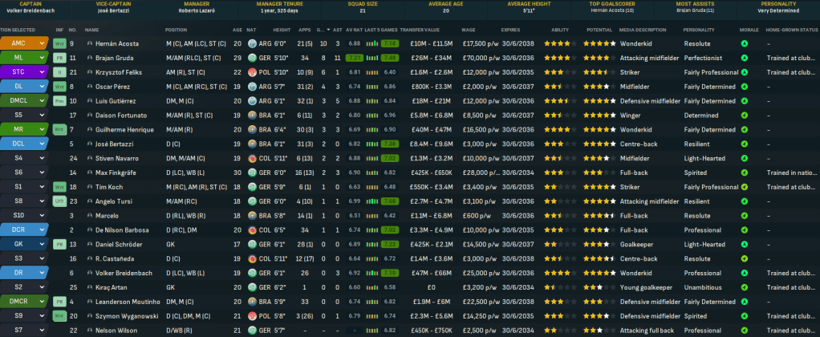Click Guilherme Henrique's ability star rating
This screenshot has height=337, width=820.
click(556, 130)
